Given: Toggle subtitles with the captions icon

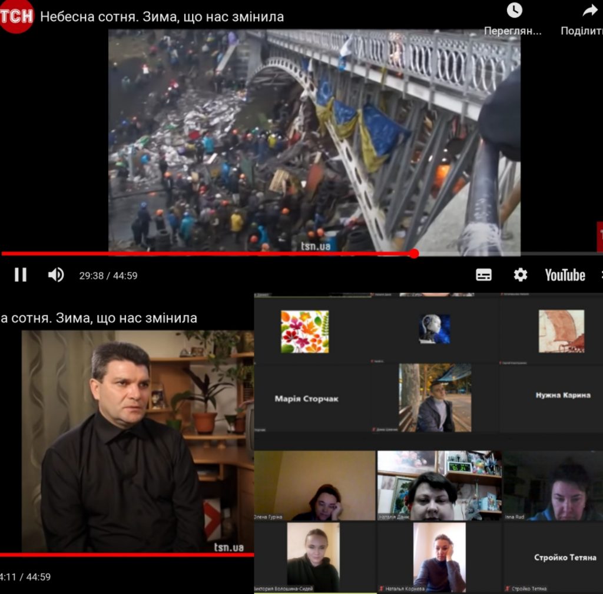Looking at the screenshot, I should point(483,275).
